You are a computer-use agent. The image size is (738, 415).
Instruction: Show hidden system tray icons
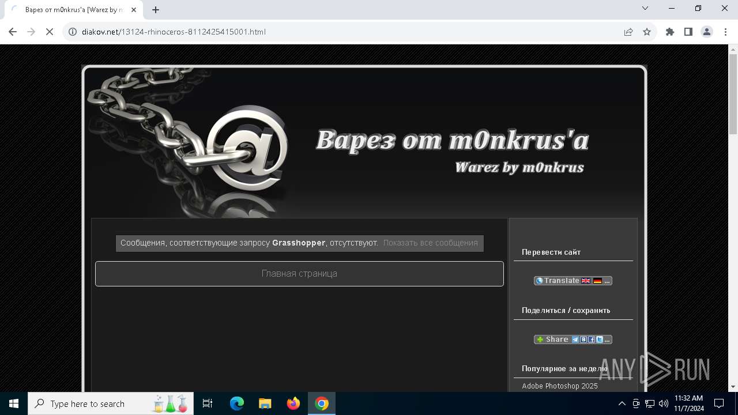(x=622, y=403)
